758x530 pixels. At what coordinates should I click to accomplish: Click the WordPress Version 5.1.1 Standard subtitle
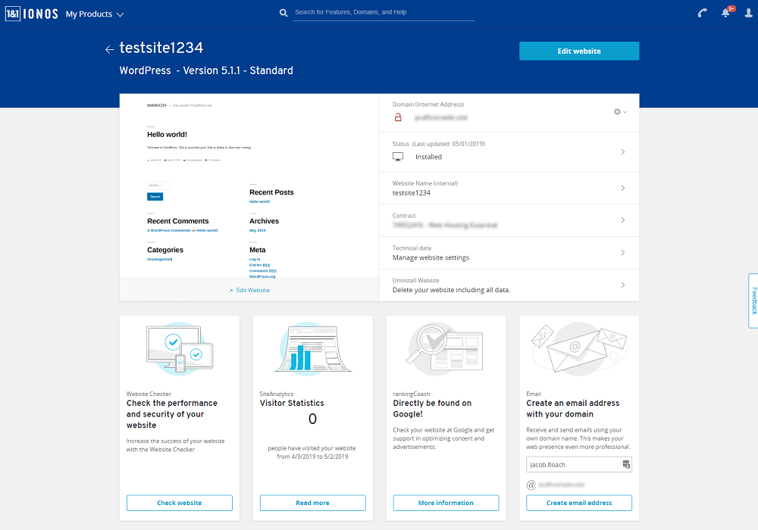tap(206, 70)
